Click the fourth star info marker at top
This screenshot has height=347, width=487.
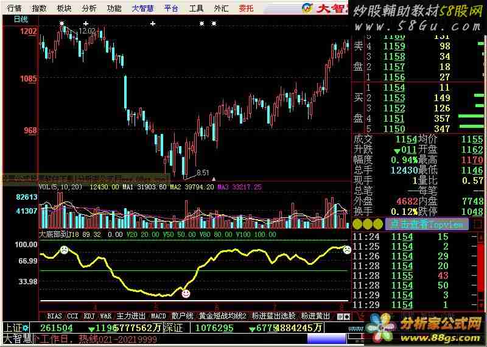coord(202,23)
